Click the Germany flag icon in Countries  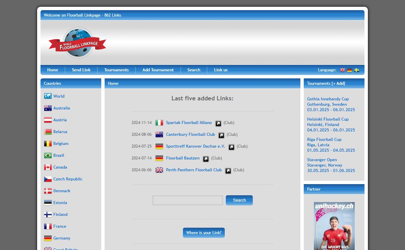tap(48, 238)
